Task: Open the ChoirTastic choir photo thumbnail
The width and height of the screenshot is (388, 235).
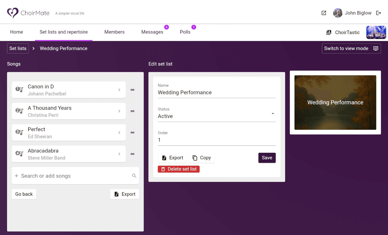Action: point(376,32)
